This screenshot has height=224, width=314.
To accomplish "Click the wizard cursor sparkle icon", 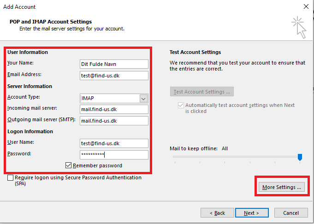I will tap(299, 27).
